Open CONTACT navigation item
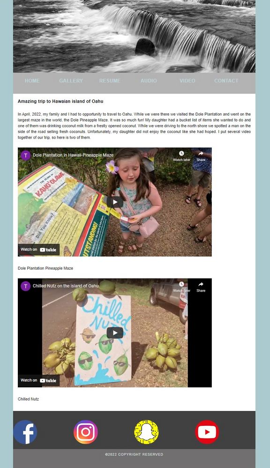The height and width of the screenshot is (468, 270). coord(226,80)
